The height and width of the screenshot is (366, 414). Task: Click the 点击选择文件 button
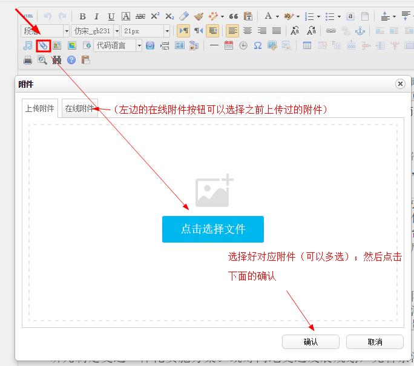(212, 229)
